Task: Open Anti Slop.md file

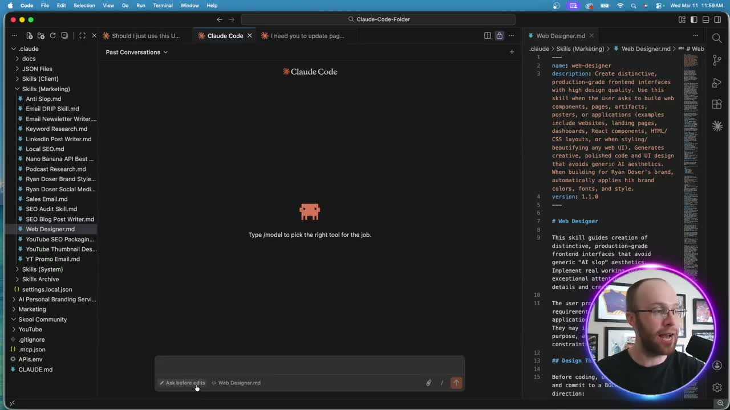Action: (43, 99)
